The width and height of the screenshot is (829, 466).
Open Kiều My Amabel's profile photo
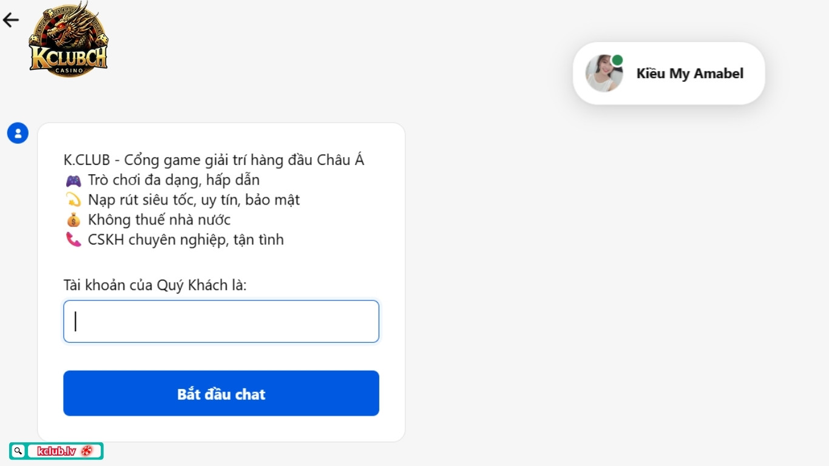coord(603,73)
